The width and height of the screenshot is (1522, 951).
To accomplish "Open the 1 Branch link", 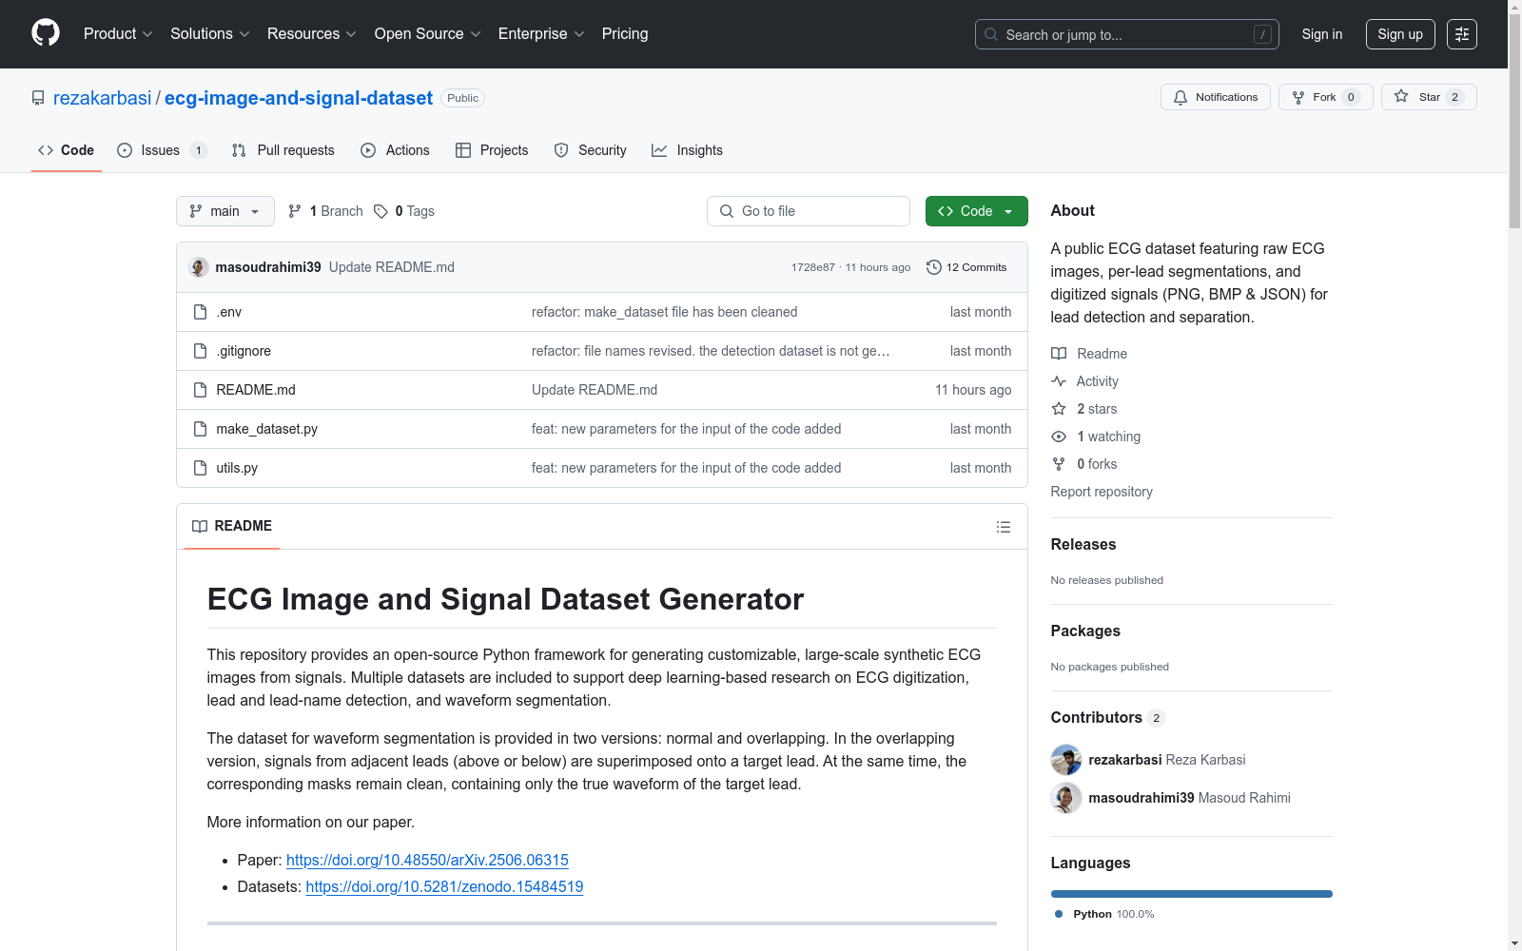I will [x=325, y=211].
